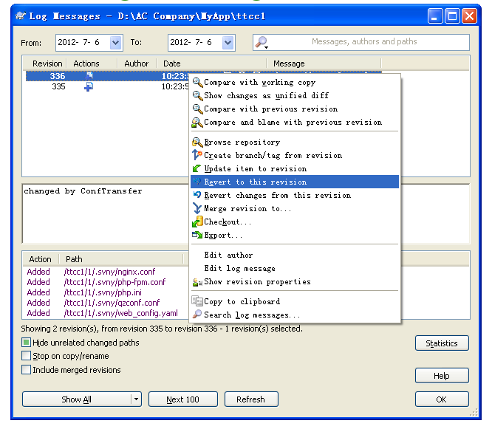Select path /ttcc1/1/.svny/qzconf.conf
Viewport: 492px width, 429px height.
tap(112, 303)
